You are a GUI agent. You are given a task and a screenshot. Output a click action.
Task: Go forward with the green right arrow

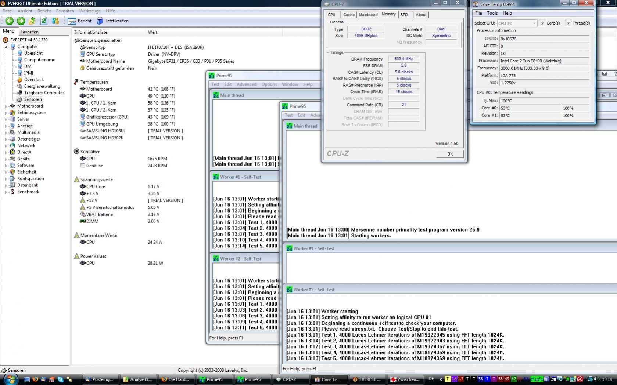click(x=21, y=21)
